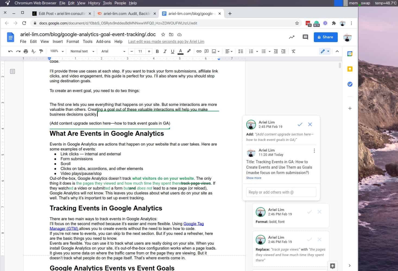The image size is (398, 271).
Task: Reject the Add content upgrade suggestion
Action: click(310, 124)
